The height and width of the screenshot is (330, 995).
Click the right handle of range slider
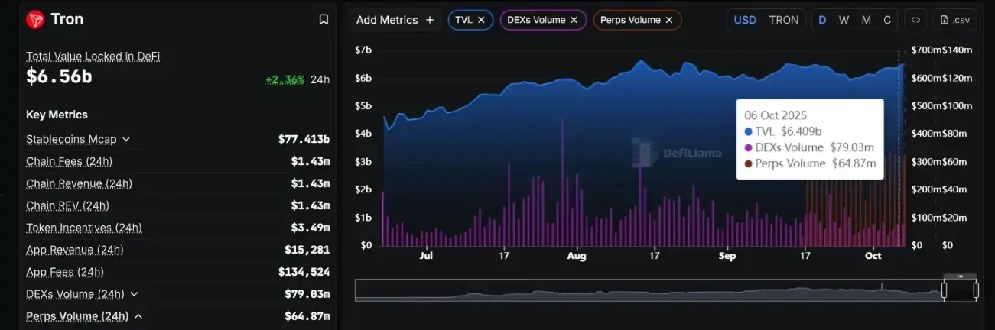(976, 290)
